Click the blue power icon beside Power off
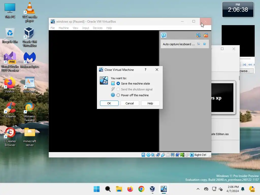260x195 pixels. 113,95
